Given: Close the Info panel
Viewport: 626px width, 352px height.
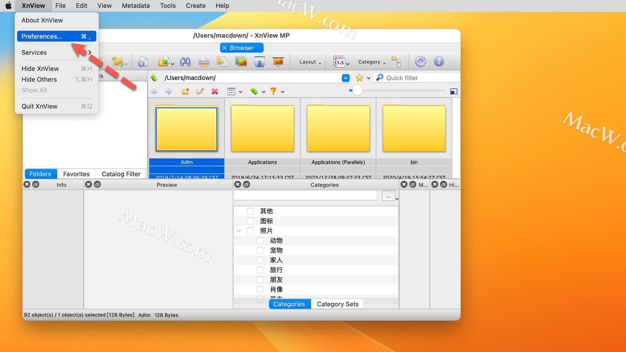Looking at the screenshot, I should pos(27,184).
